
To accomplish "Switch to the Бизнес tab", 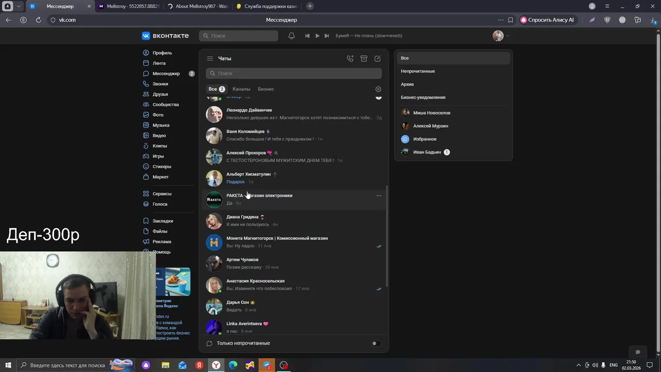I will [266, 89].
